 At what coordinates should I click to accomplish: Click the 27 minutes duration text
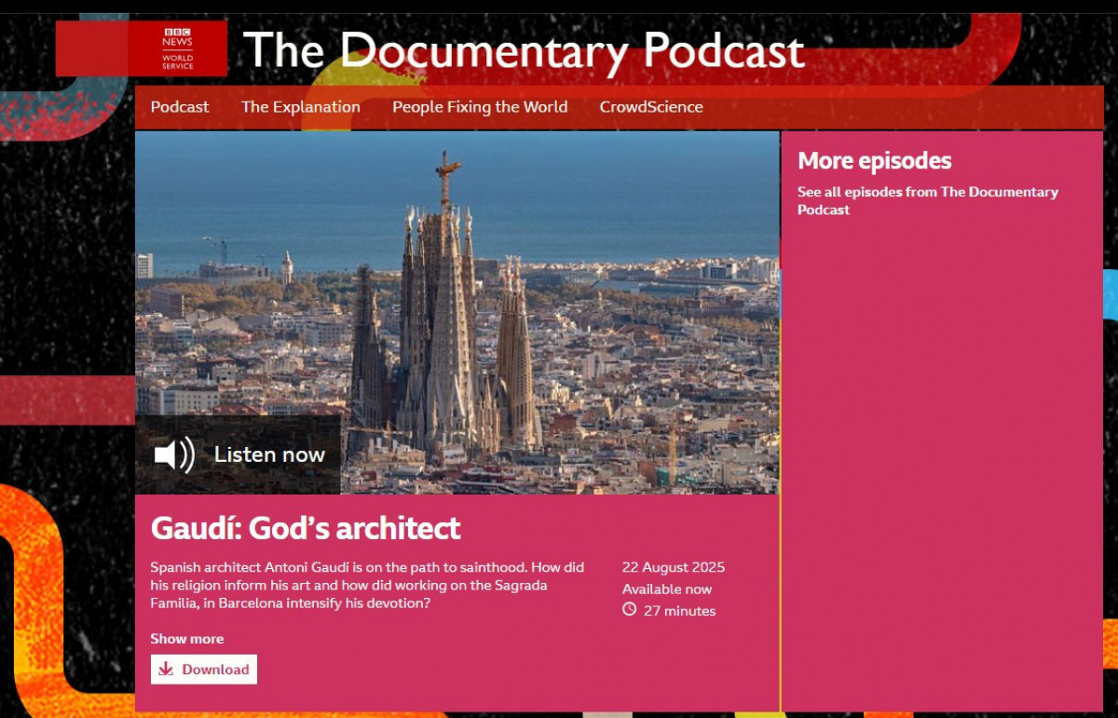[679, 611]
